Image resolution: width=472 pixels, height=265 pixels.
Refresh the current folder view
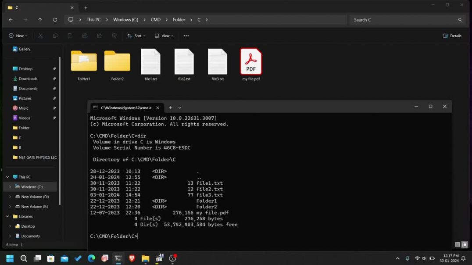(55, 20)
